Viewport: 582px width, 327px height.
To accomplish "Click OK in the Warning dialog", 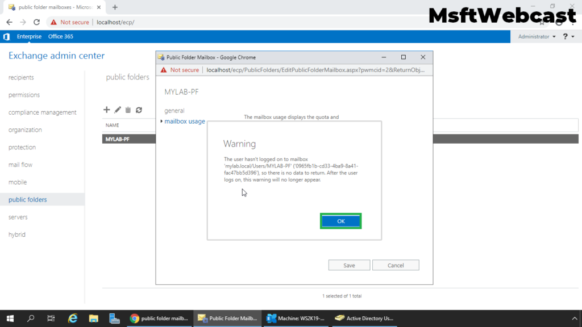I will coord(341,221).
